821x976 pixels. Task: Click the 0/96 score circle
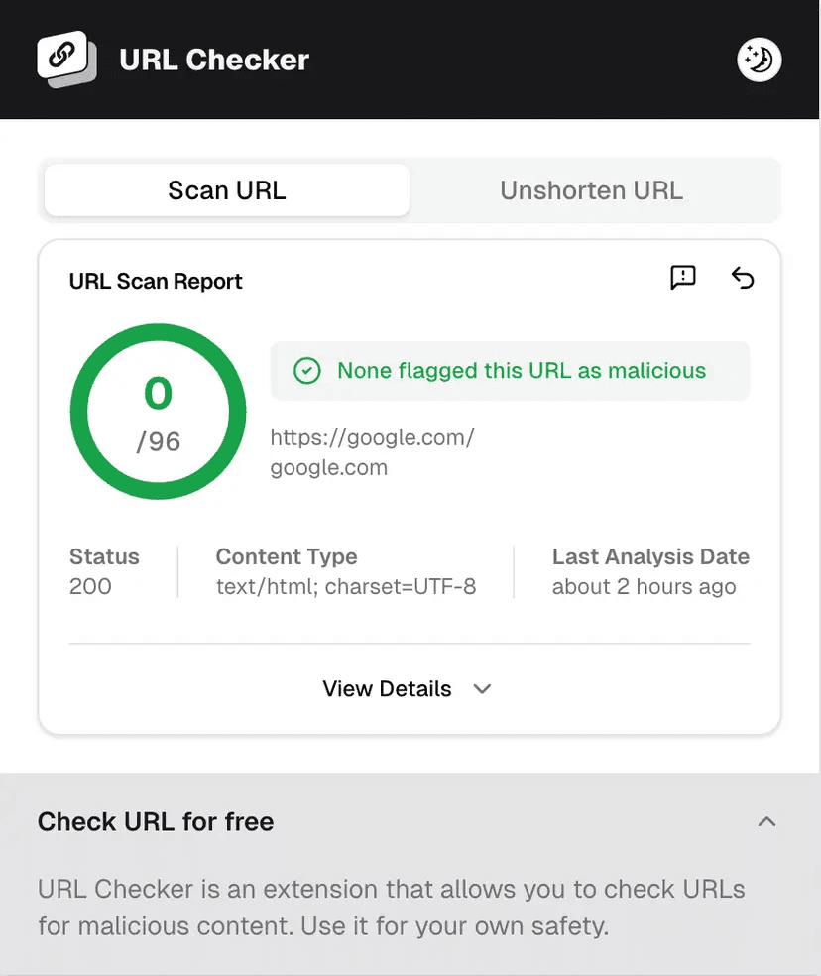coord(158,412)
